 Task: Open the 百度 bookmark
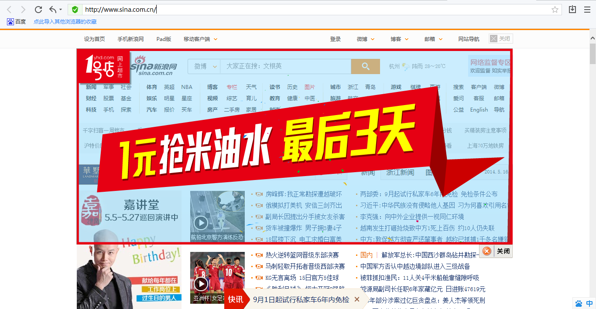[x=17, y=21]
